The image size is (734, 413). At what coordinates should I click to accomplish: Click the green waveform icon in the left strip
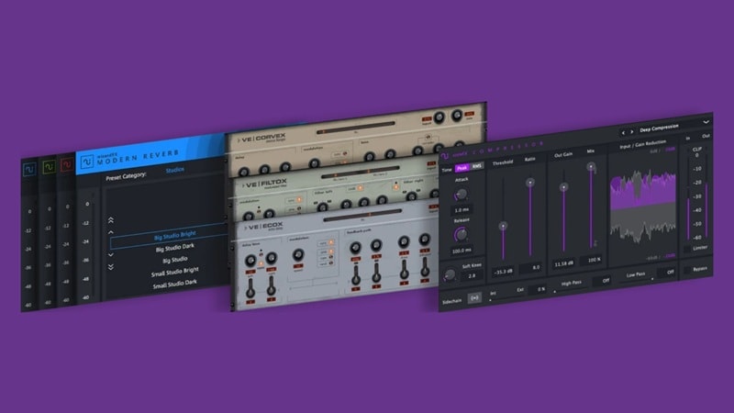coord(49,167)
